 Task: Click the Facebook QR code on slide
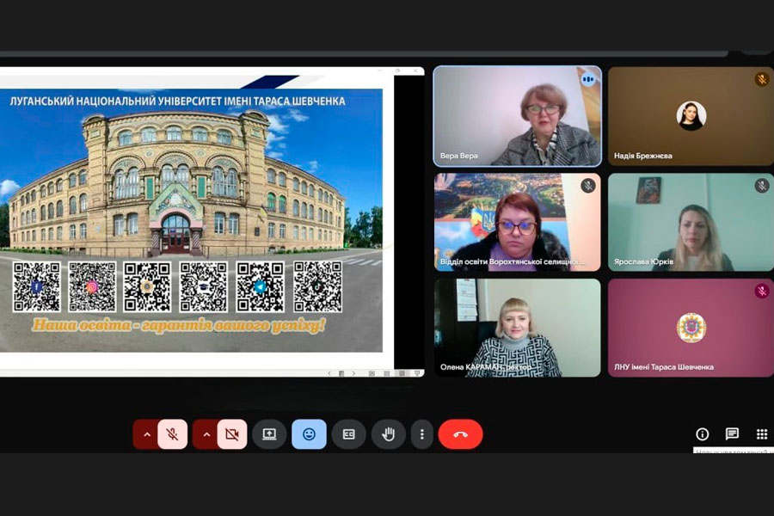(x=36, y=287)
